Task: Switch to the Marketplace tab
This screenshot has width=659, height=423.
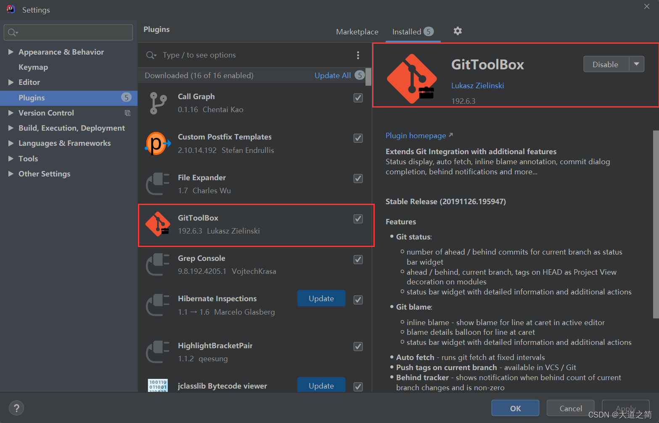Action: pyautogui.click(x=357, y=32)
